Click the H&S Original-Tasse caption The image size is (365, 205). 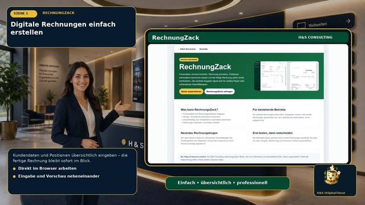click(331, 193)
